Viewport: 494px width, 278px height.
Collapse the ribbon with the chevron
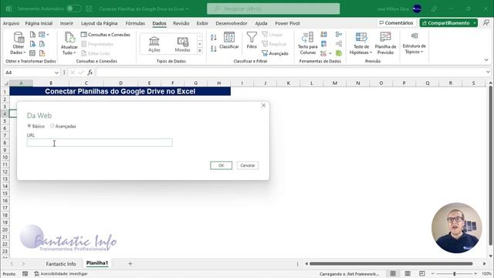click(x=486, y=59)
